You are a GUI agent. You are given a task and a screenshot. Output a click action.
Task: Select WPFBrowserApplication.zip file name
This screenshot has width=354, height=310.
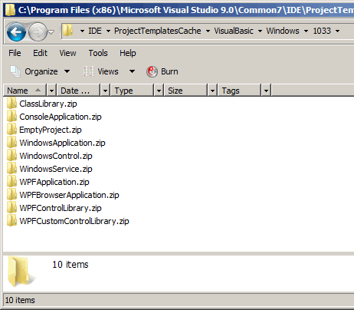(69, 195)
